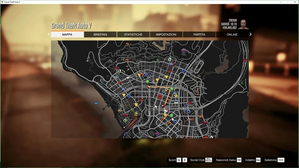Select the theater masks marker near the pier
299x168 pixels.
click(x=120, y=110)
